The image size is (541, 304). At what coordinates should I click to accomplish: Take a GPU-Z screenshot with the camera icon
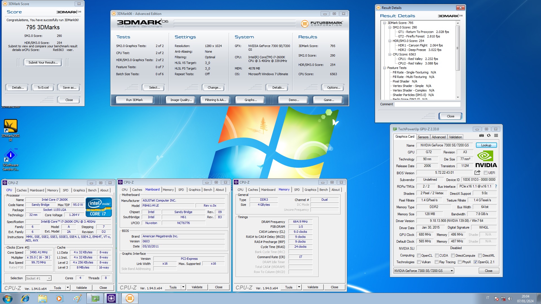(x=482, y=136)
